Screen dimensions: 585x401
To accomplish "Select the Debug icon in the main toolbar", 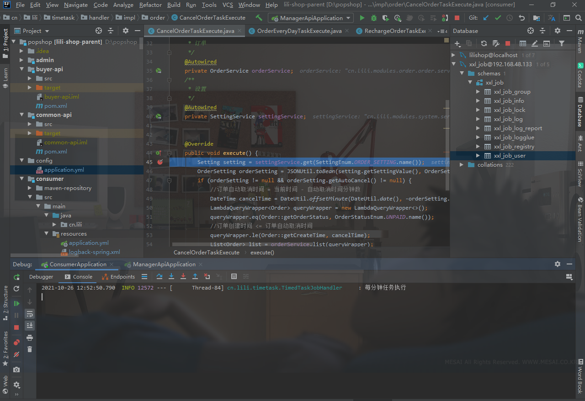I will [x=374, y=18].
